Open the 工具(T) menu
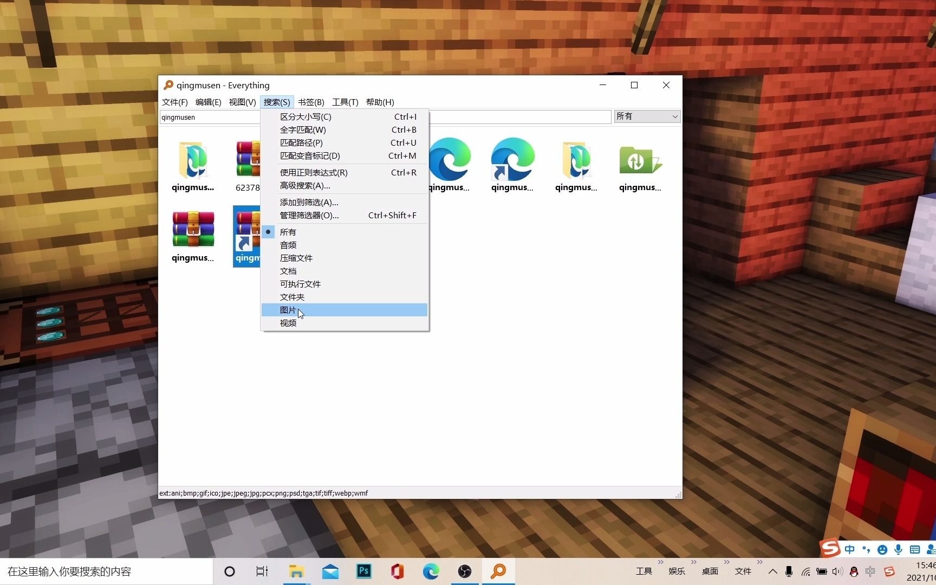This screenshot has width=936, height=585. click(x=345, y=102)
